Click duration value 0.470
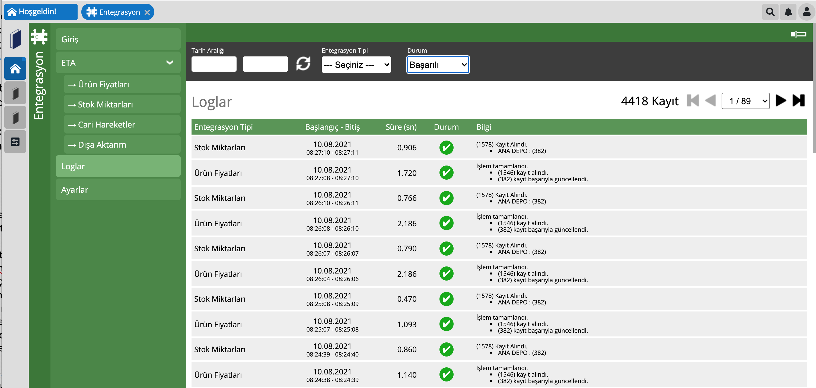Screen dimensions: 816x388 (407, 299)
